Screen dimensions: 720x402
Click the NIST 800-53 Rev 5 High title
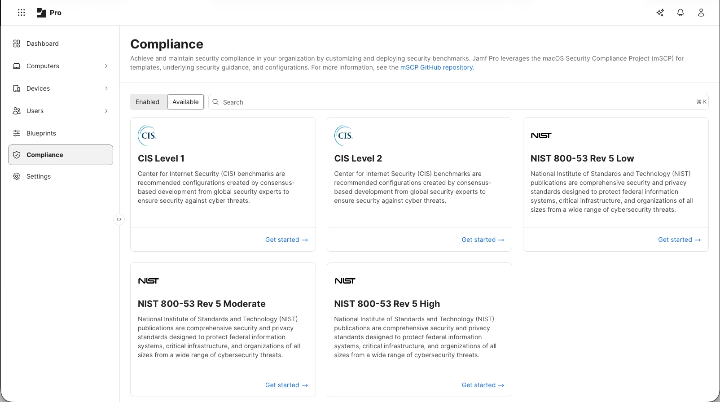click(387, 304)
